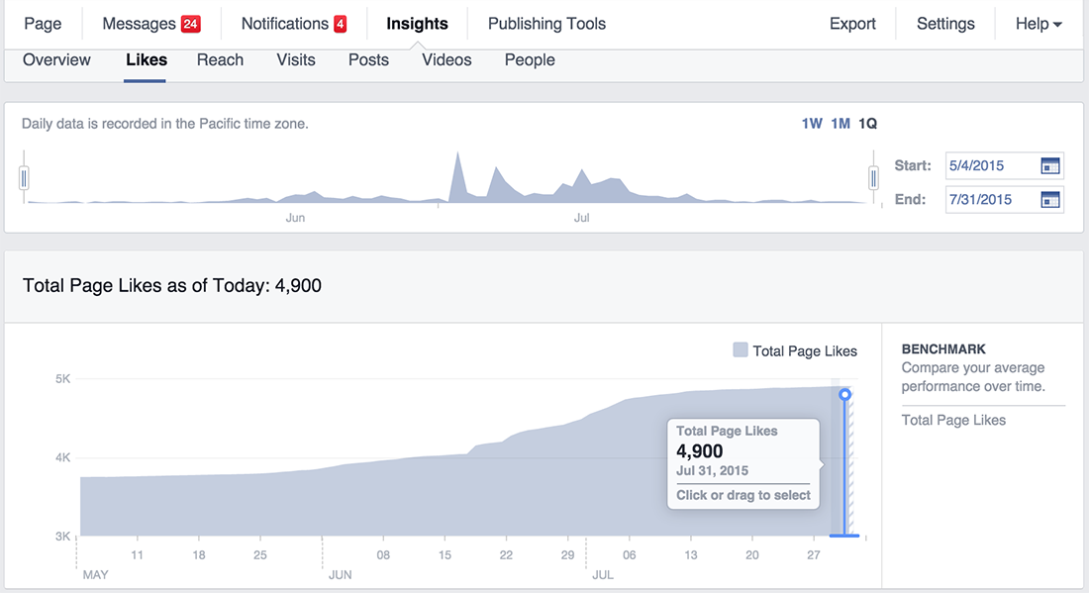Click the Messages badge showing 24

(190, 24)
